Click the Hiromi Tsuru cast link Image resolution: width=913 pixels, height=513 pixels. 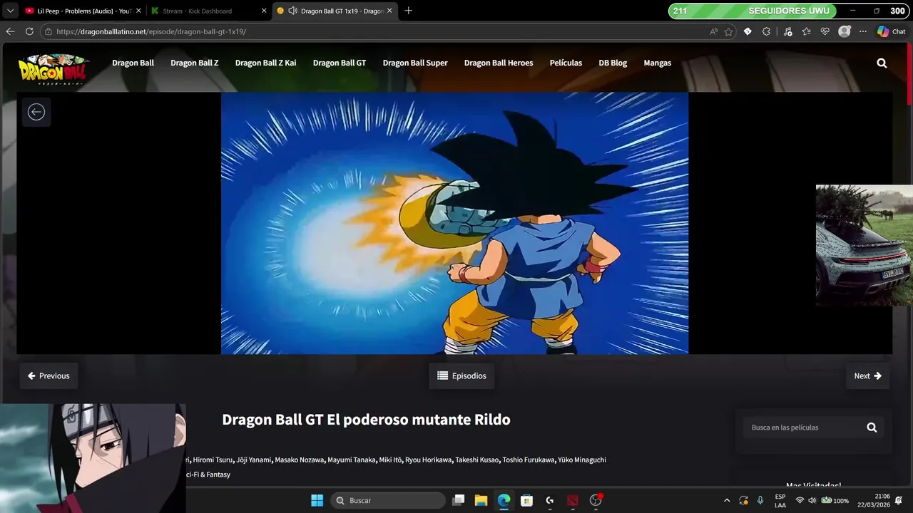pyautogui.click(x=213, y=460)
